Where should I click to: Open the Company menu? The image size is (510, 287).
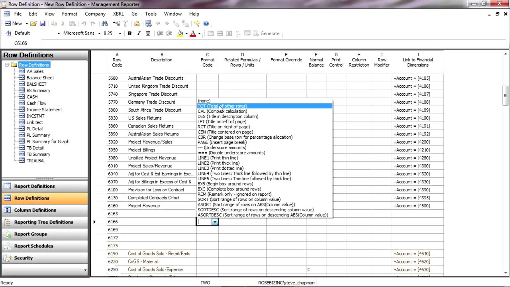point(95,14)
